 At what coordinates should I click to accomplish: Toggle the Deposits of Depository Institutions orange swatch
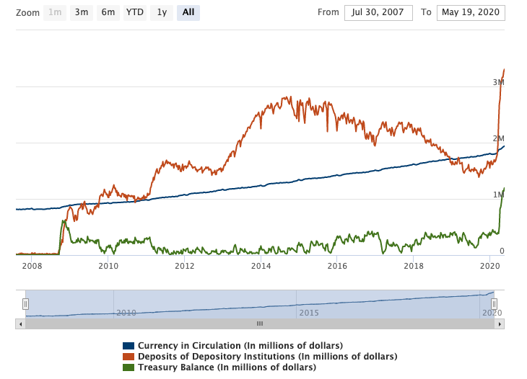[129, 357]
